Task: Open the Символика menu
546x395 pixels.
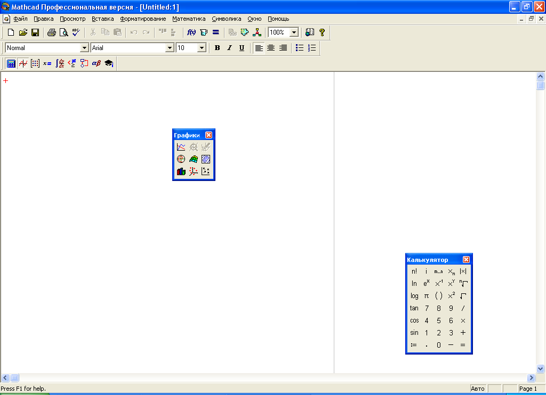Action: (x=226, y=19)
